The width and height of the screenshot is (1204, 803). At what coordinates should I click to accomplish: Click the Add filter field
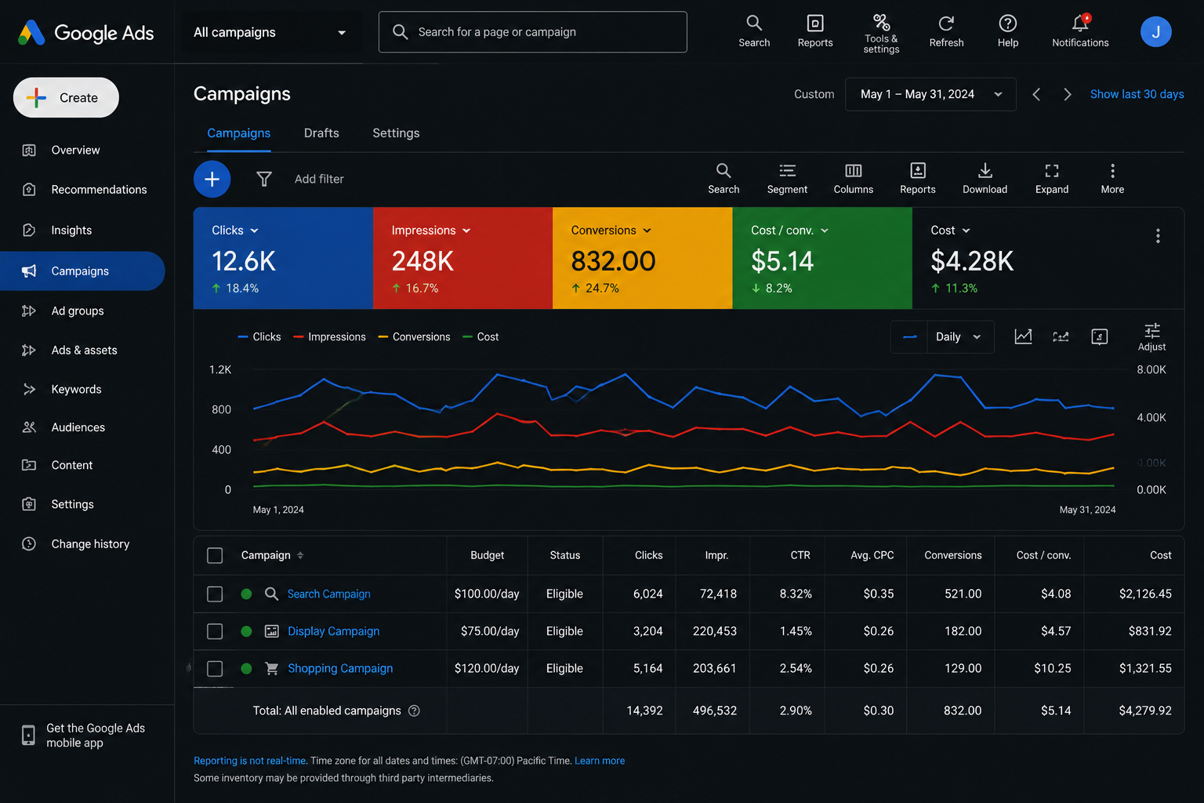click(x=319, y=179)
